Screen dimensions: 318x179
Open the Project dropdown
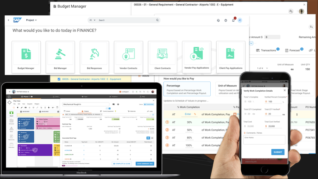[x=31, y=20]
